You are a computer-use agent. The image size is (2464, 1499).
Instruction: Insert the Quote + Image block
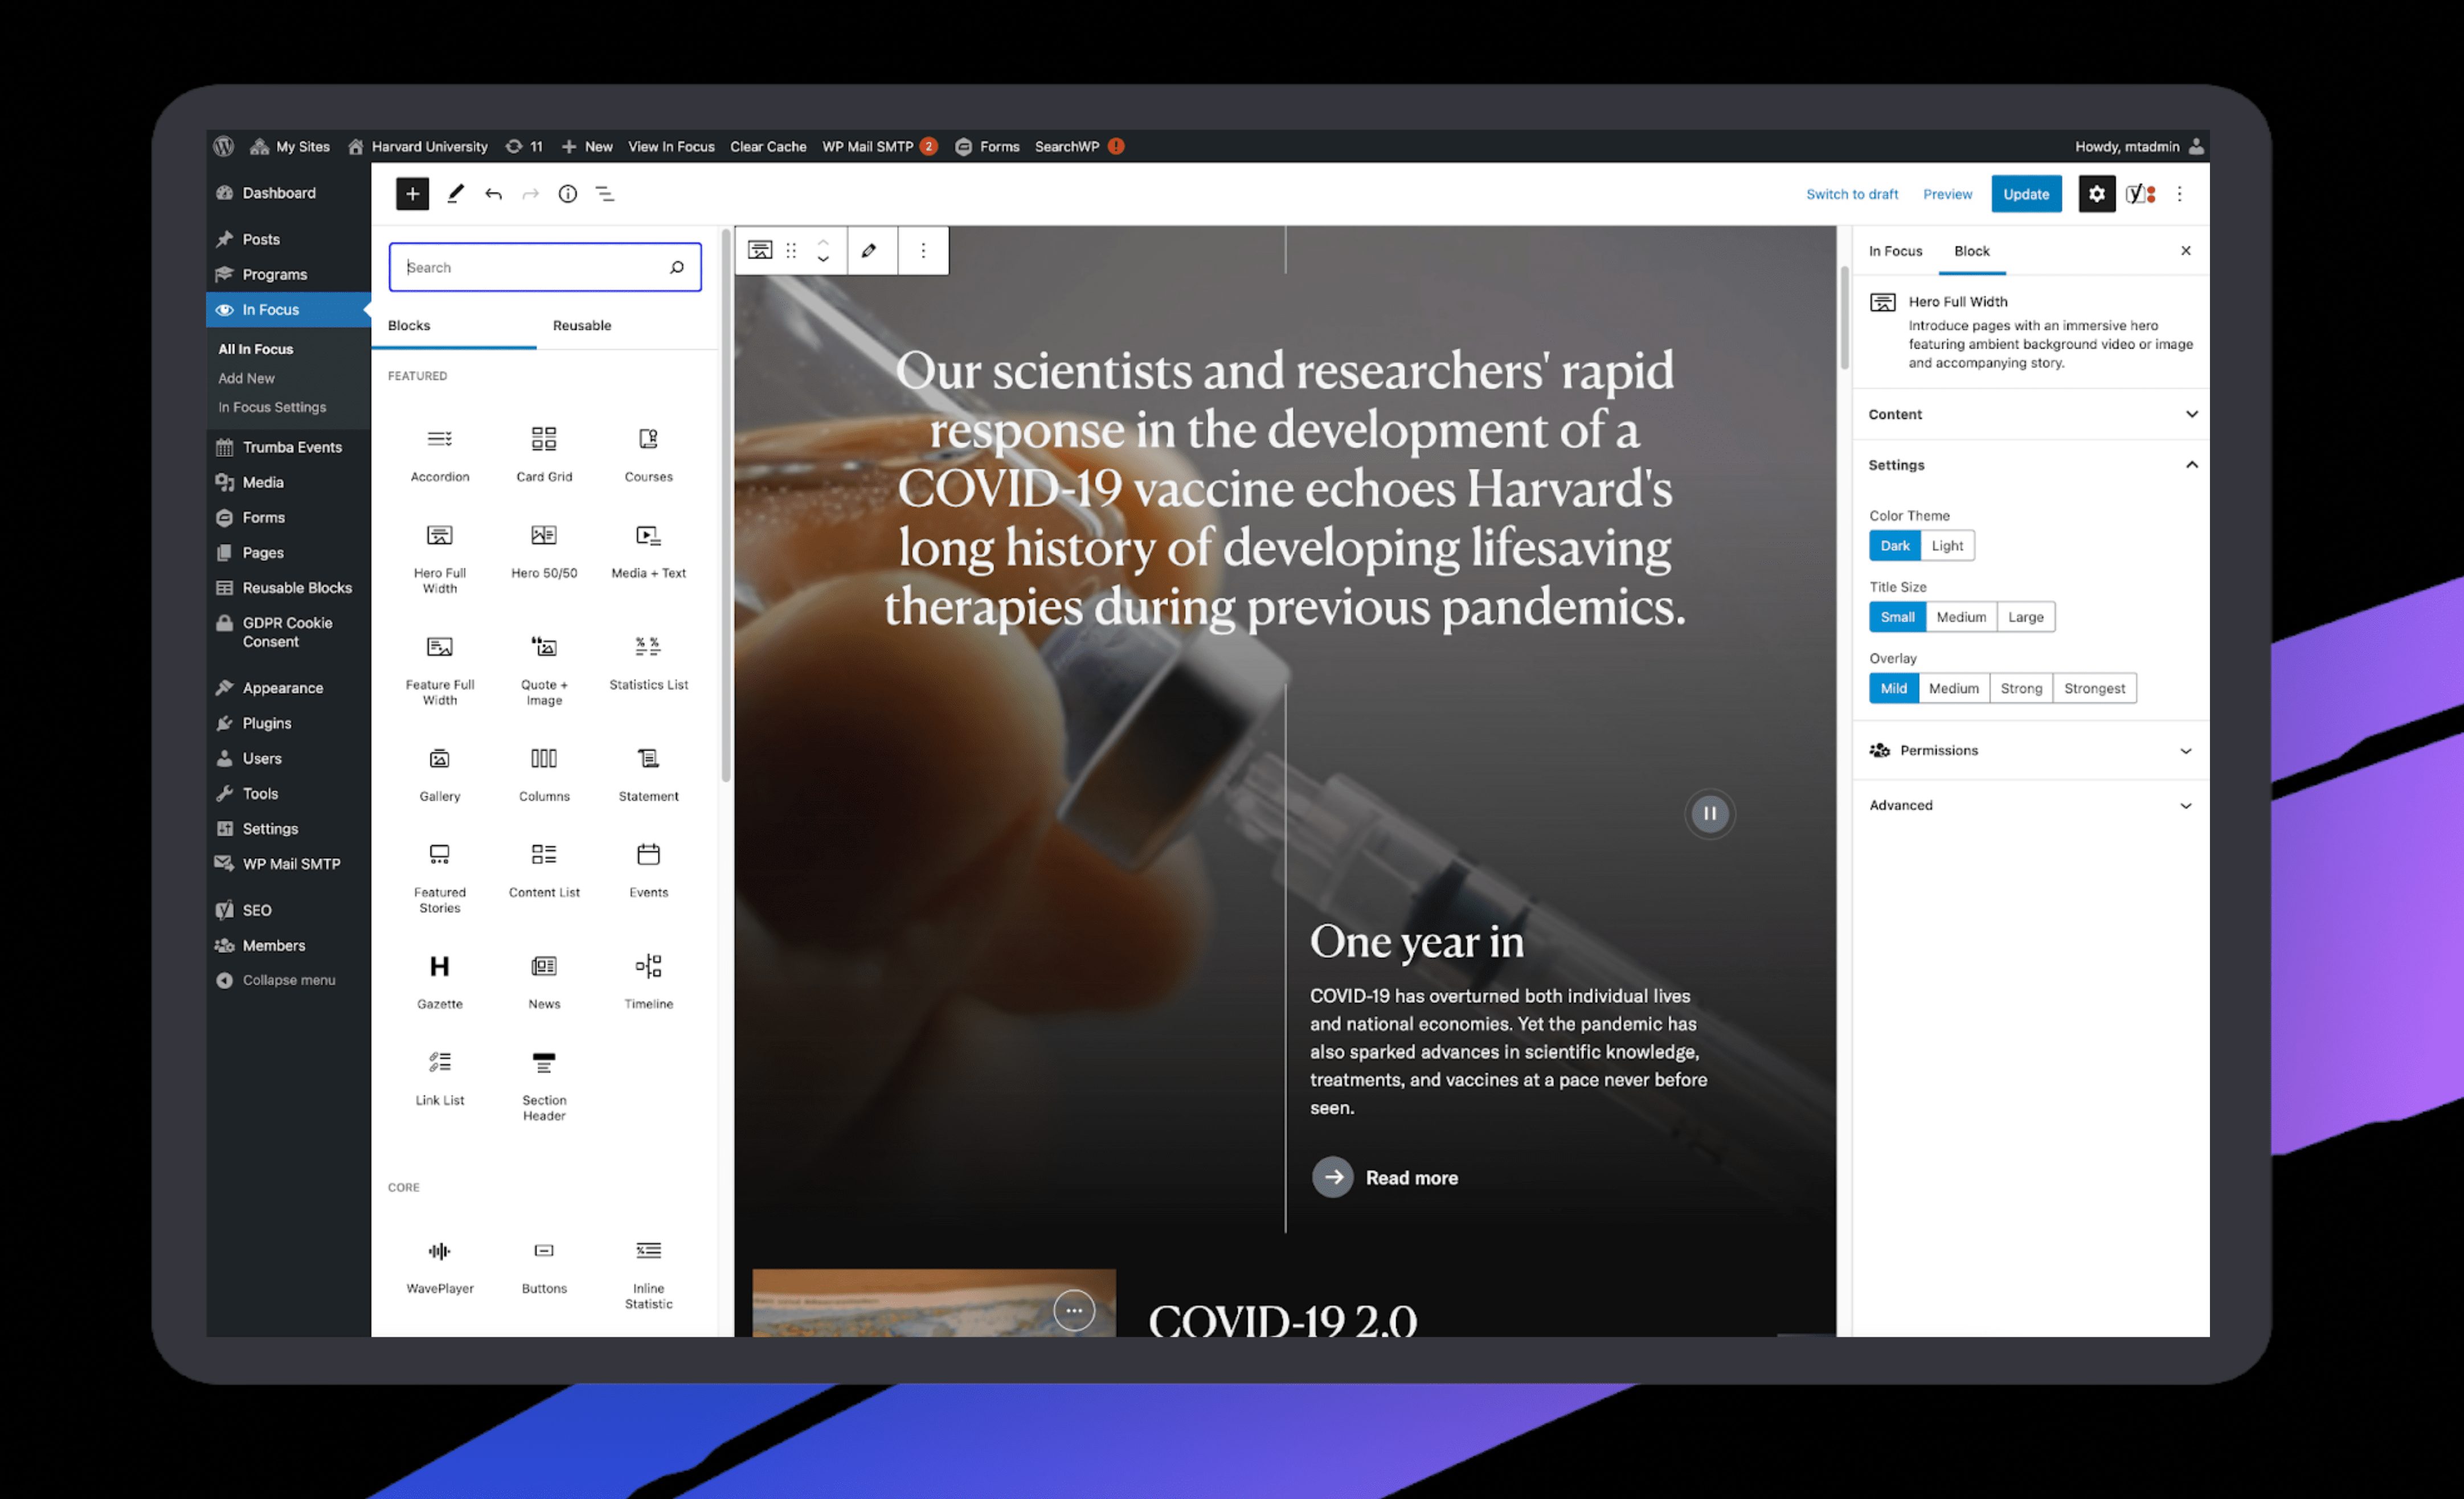click(x=544, y=670)
